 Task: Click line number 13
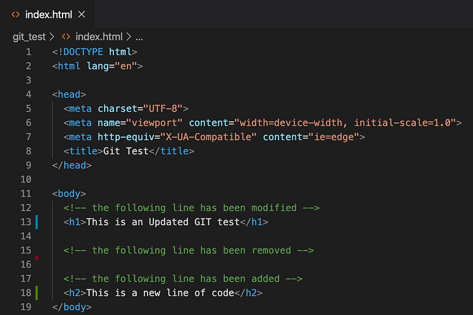pos(26,222)
